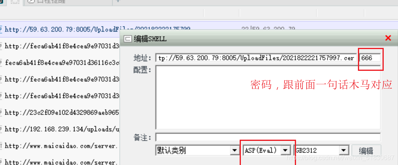Screen dimensions: 398x165
Task: Close the 编辑SHELL dialog
Action: point(388,38)
